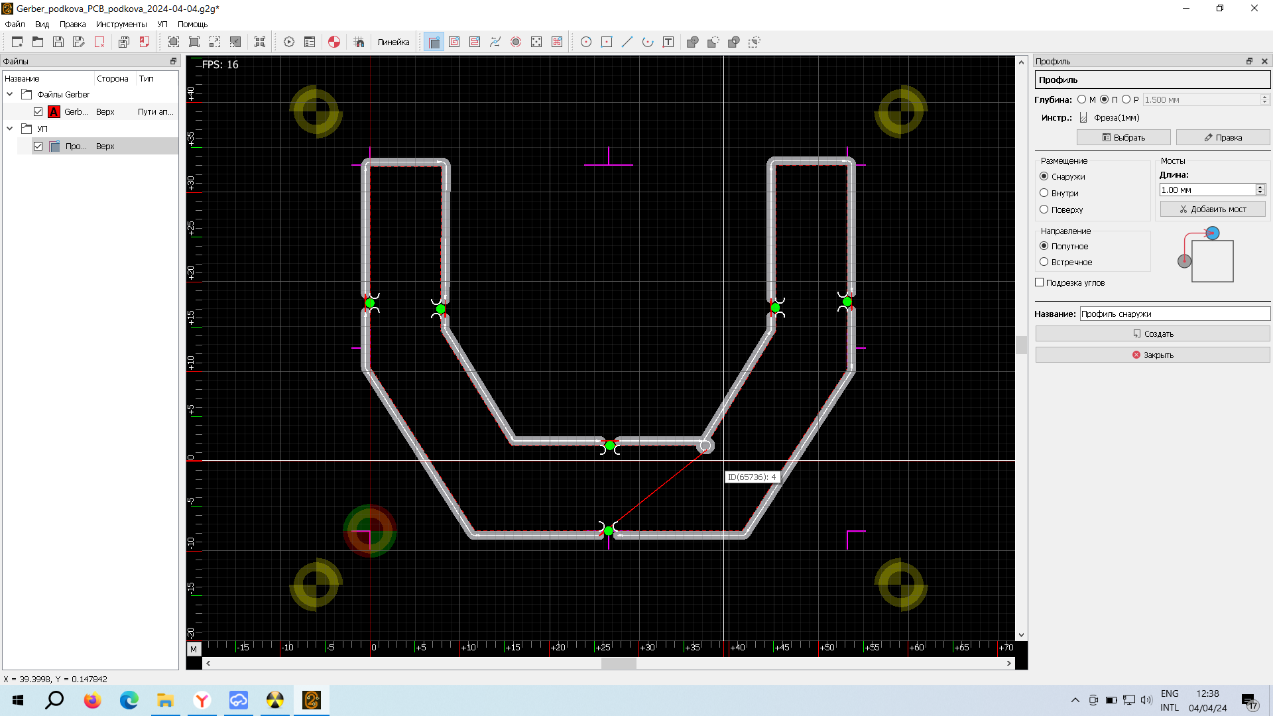Click the open file folder icon
Image resolution: width=1273 pixels, height=716 pixels.
pyautogui.click(x=38, y=42)
